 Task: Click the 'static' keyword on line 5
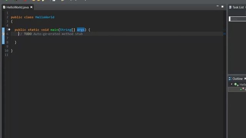pos(33,30)
